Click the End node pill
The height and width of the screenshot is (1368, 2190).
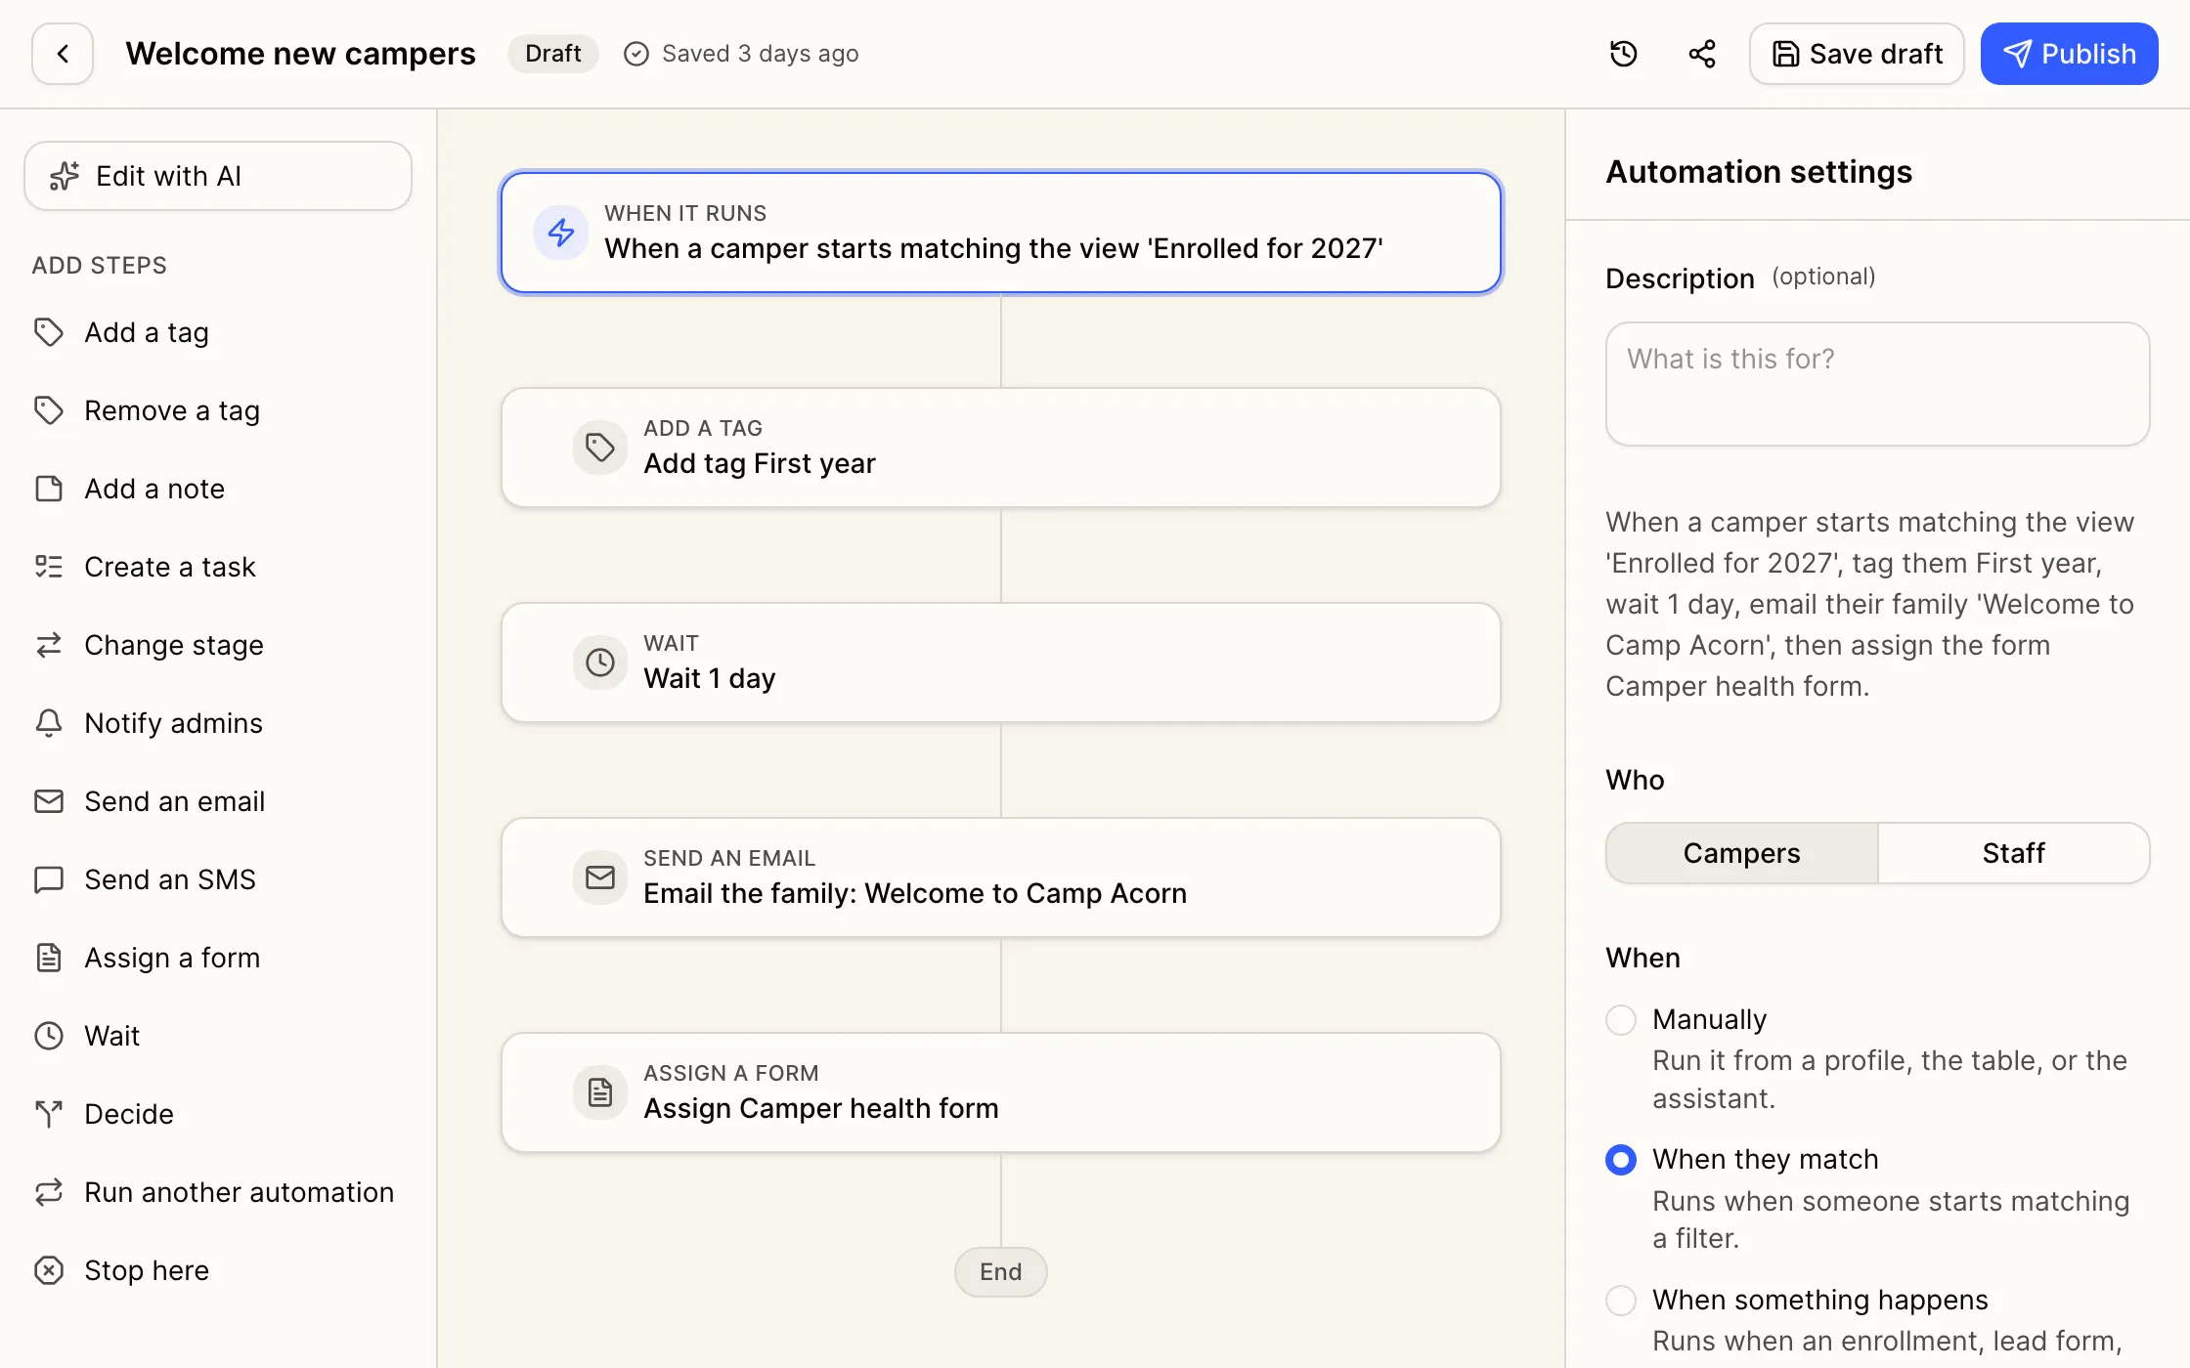click(1000, 1272)
